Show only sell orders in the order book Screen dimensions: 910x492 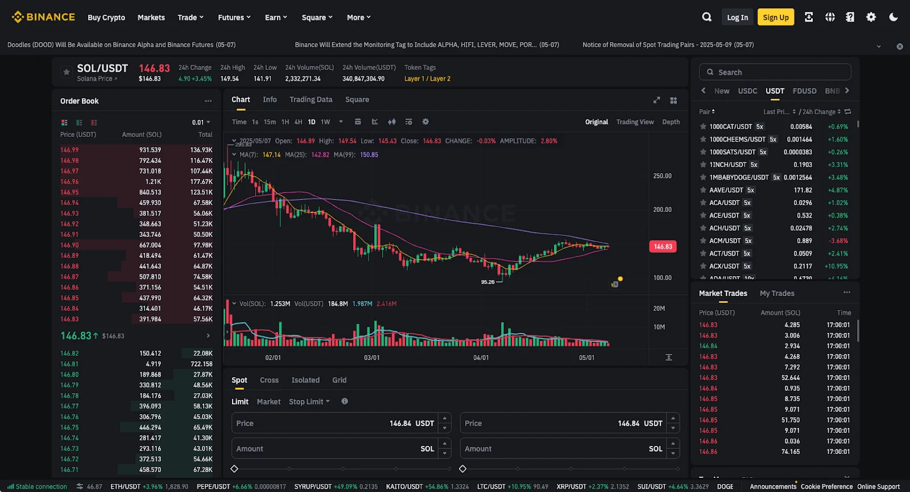pyautogui.click(x=94, y=123)
